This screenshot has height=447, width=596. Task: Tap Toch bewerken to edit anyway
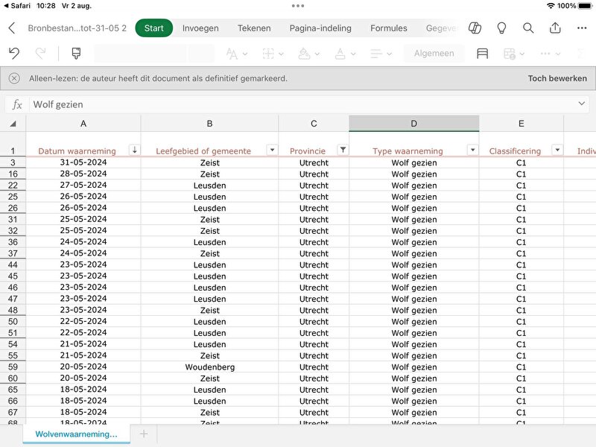click(x=557, y=78)
